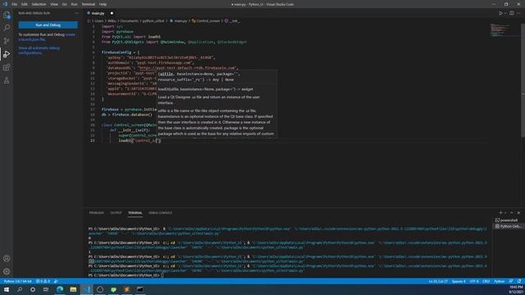
Task: Click create a launch.json file link
Action: (47, 37)
